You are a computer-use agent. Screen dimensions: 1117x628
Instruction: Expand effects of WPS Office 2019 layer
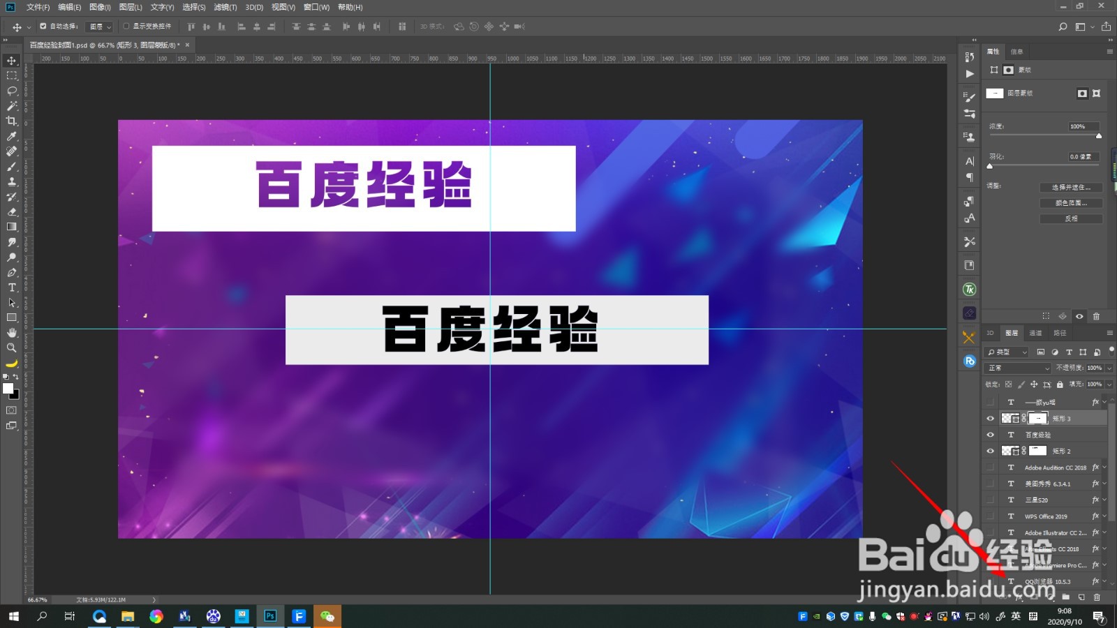pyautogui.click(x=1104, y=516)
